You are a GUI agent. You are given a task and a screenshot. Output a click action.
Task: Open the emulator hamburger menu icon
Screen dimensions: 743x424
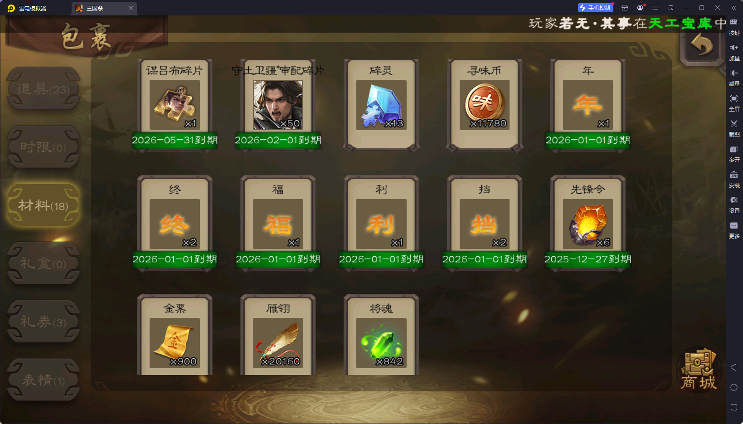[x=655, y=8]
